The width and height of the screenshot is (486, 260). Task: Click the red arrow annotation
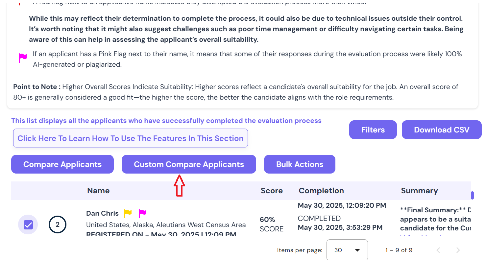click(x=179, y=185)
